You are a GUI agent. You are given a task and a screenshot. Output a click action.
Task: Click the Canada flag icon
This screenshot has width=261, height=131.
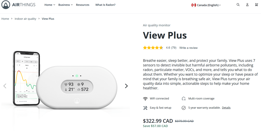coord(194,5)
